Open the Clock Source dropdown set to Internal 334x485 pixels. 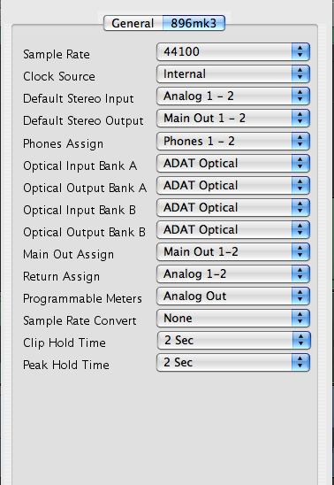(233, 74)
